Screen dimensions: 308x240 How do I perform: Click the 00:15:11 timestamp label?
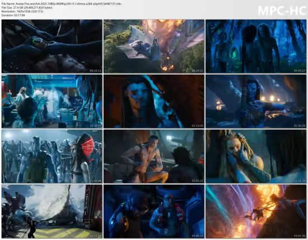pos(96,71)
